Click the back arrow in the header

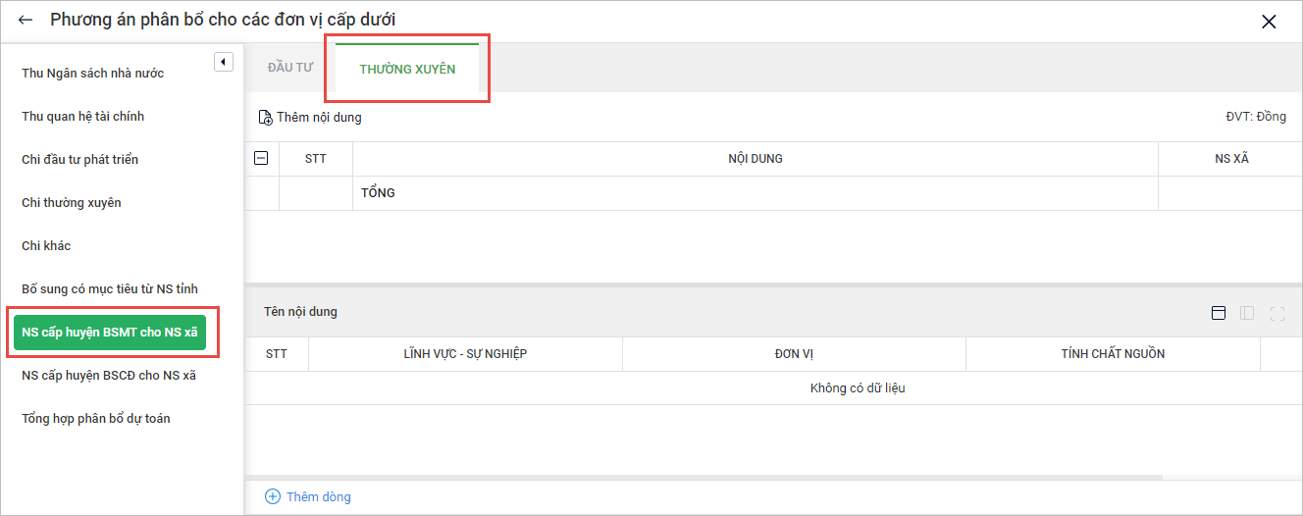(x=26, y=20)
